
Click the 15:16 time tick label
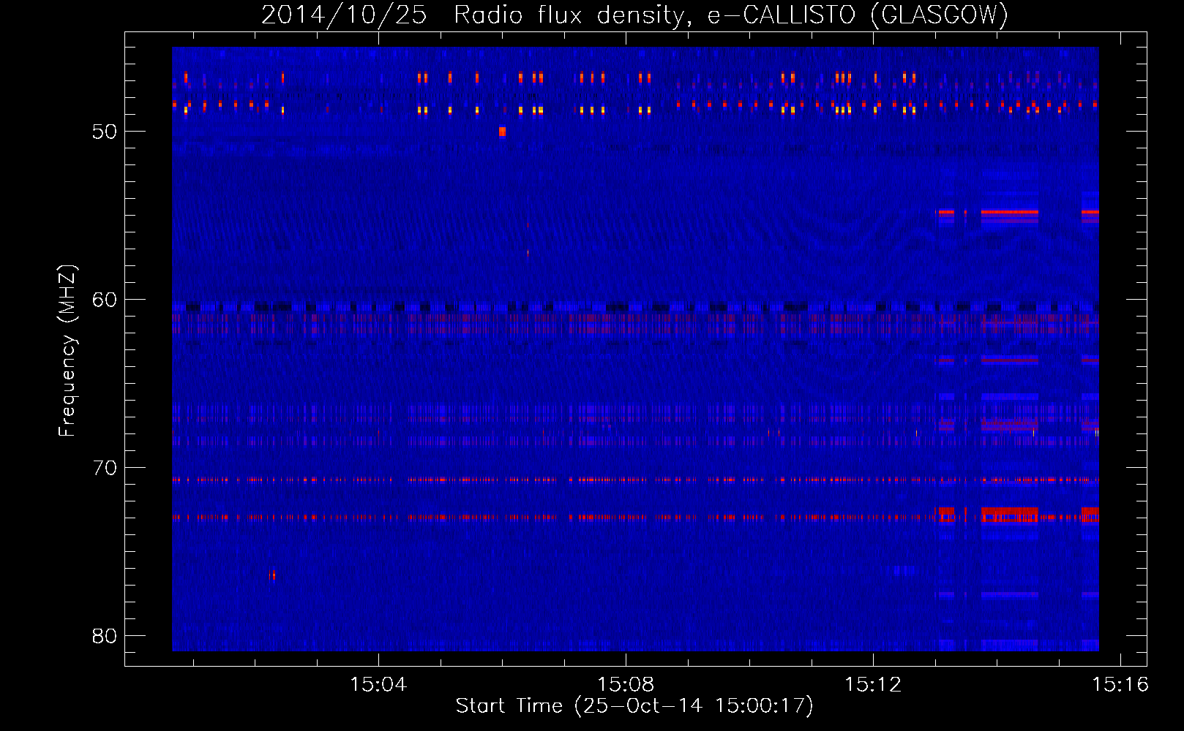1120,685
